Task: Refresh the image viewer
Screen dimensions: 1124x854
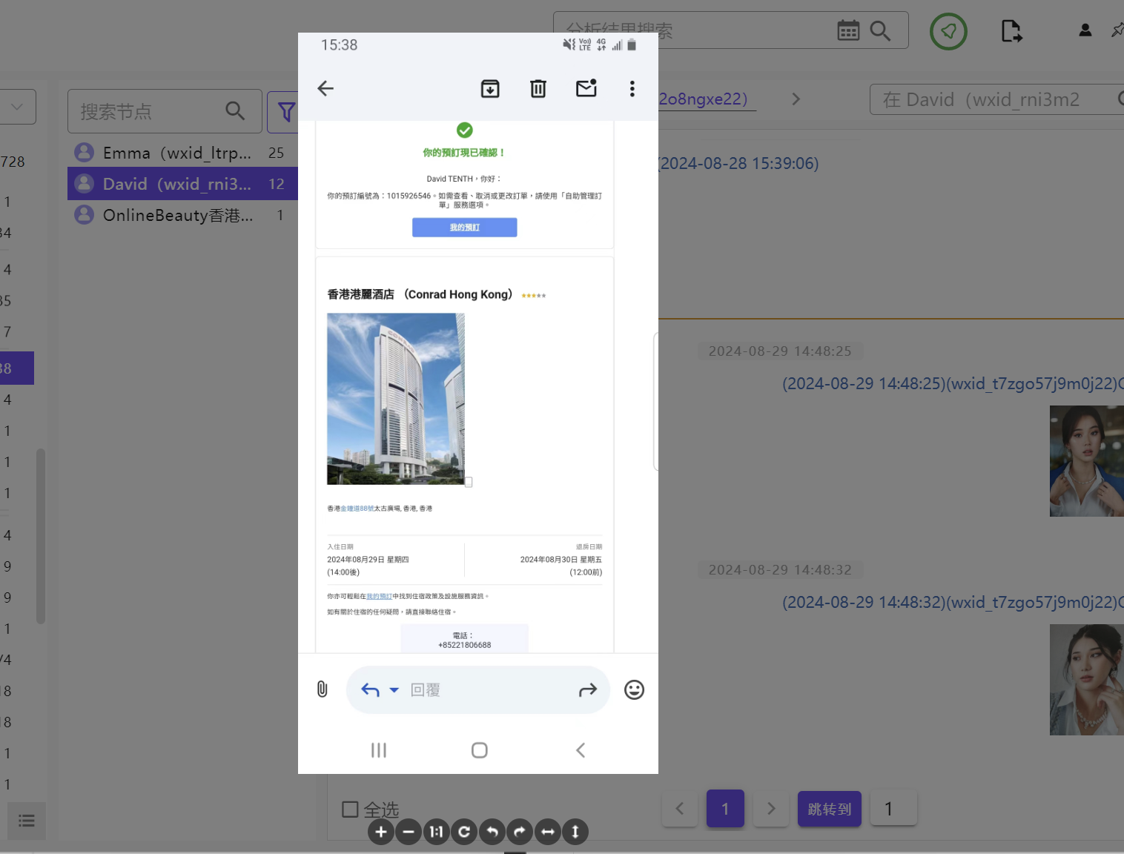Action: click(464, 832)
